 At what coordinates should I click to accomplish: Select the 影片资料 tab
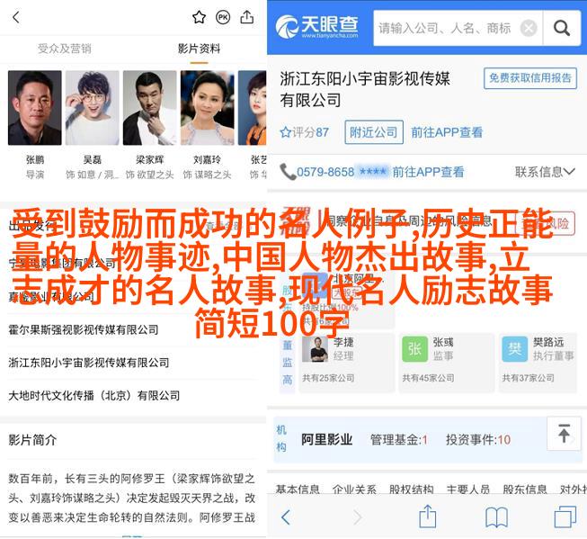(x=199, y=49)
